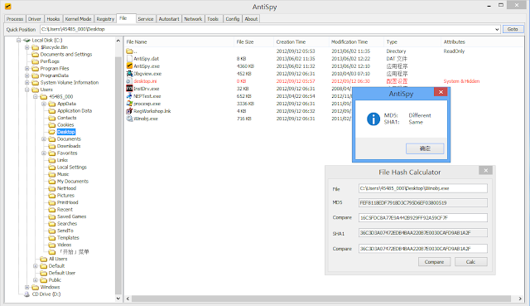Click the CD Drive (D:) icon
The height and width of the screenshot is (306, 530).
tap(26, 294)
